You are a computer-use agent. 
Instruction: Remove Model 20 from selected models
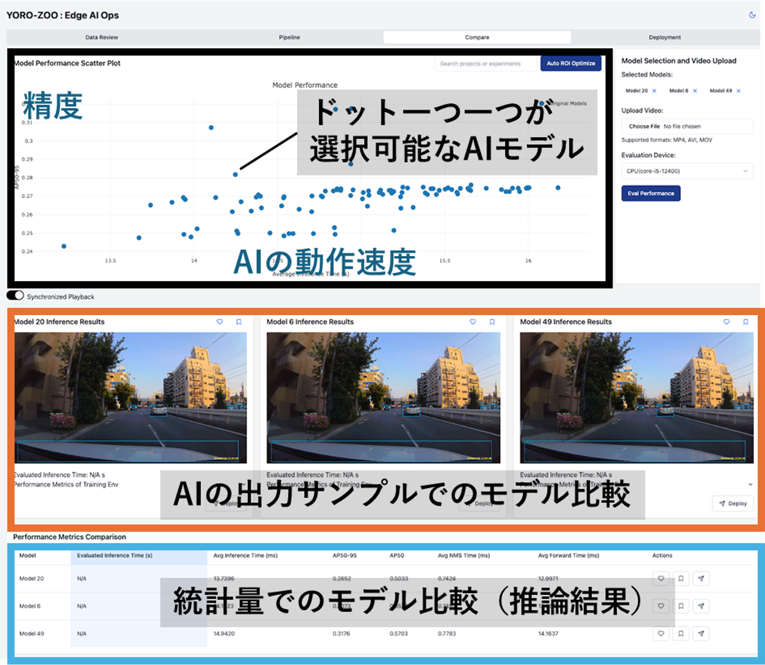[x=655, y=91]
